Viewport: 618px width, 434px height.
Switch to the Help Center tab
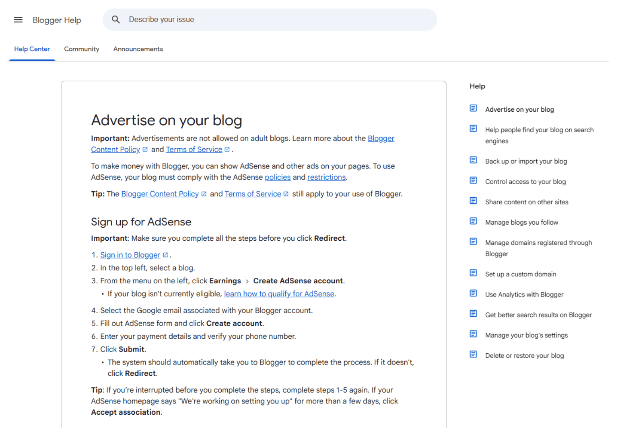32,49
